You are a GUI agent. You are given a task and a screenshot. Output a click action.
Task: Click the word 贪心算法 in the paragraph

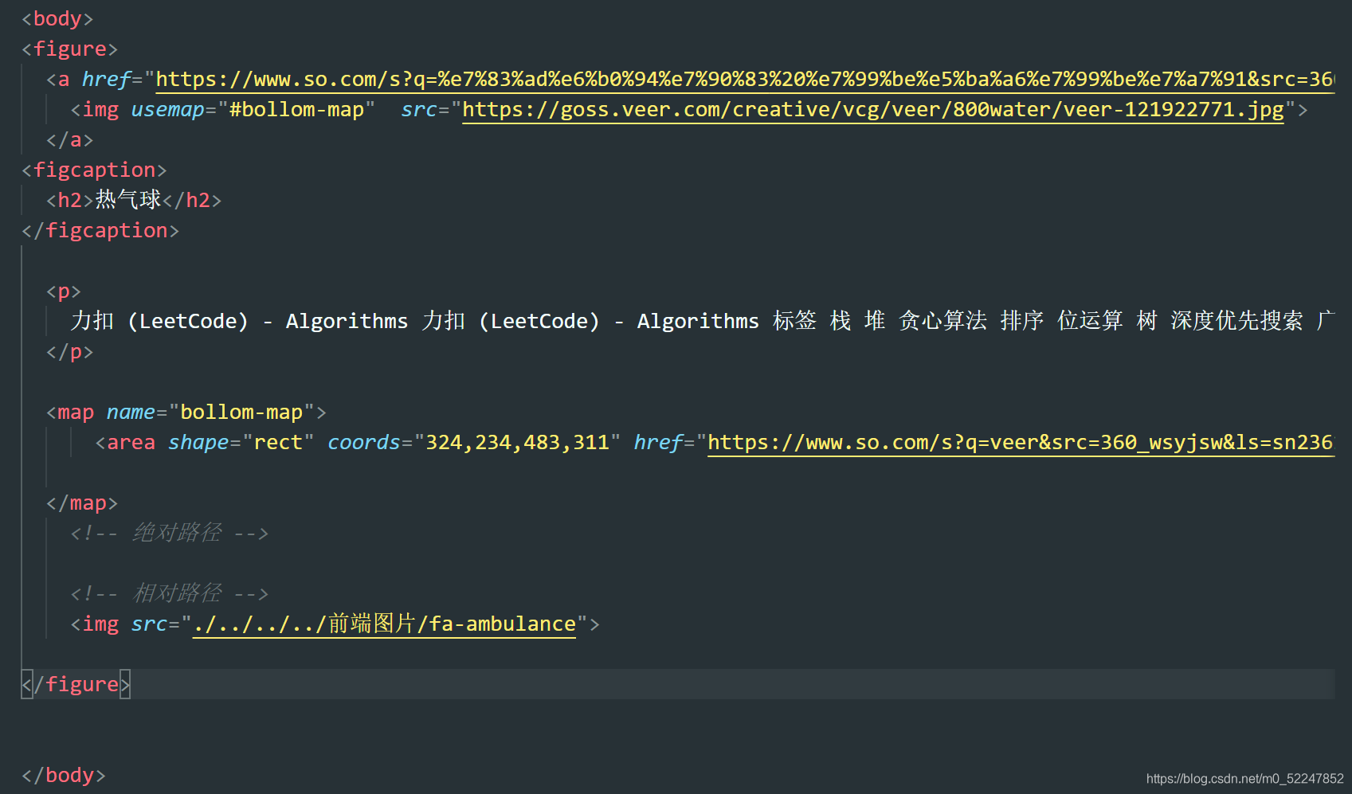point(943,321)
